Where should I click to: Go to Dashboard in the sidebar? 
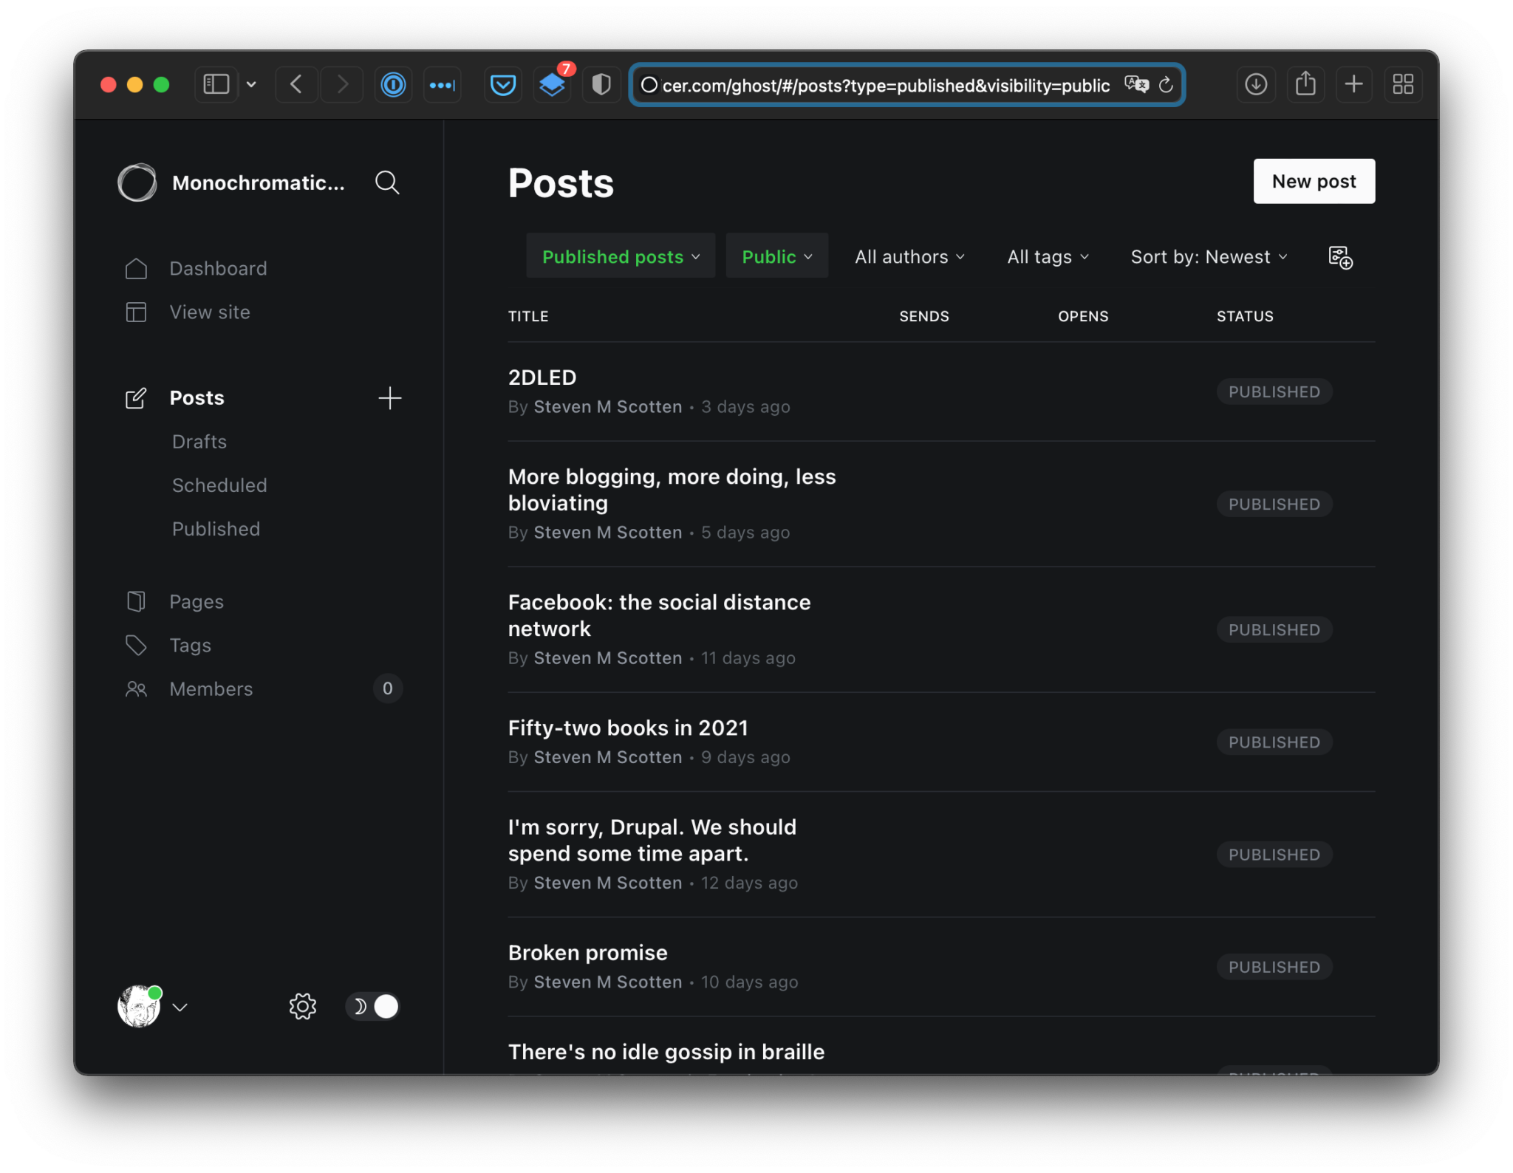[218, 268]
